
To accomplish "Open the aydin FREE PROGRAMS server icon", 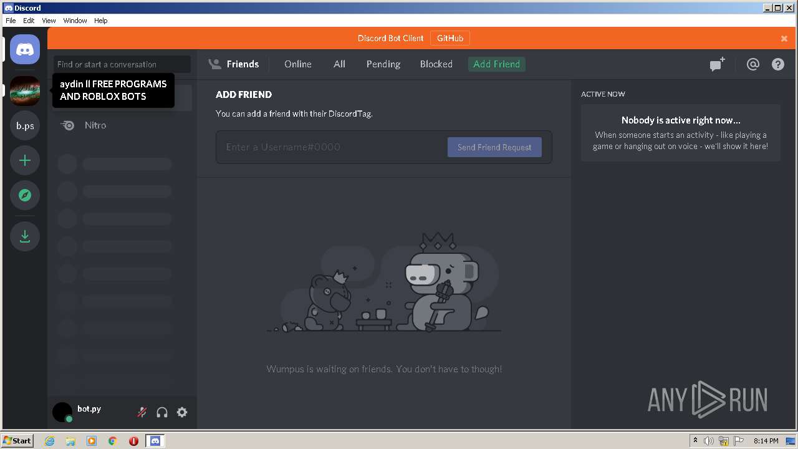I will click(x=25, y=91).
